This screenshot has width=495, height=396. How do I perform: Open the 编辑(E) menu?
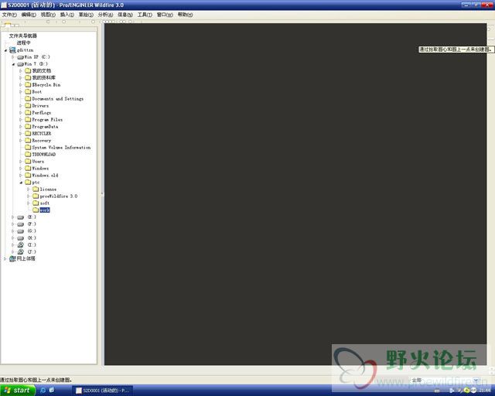point(29,15)
